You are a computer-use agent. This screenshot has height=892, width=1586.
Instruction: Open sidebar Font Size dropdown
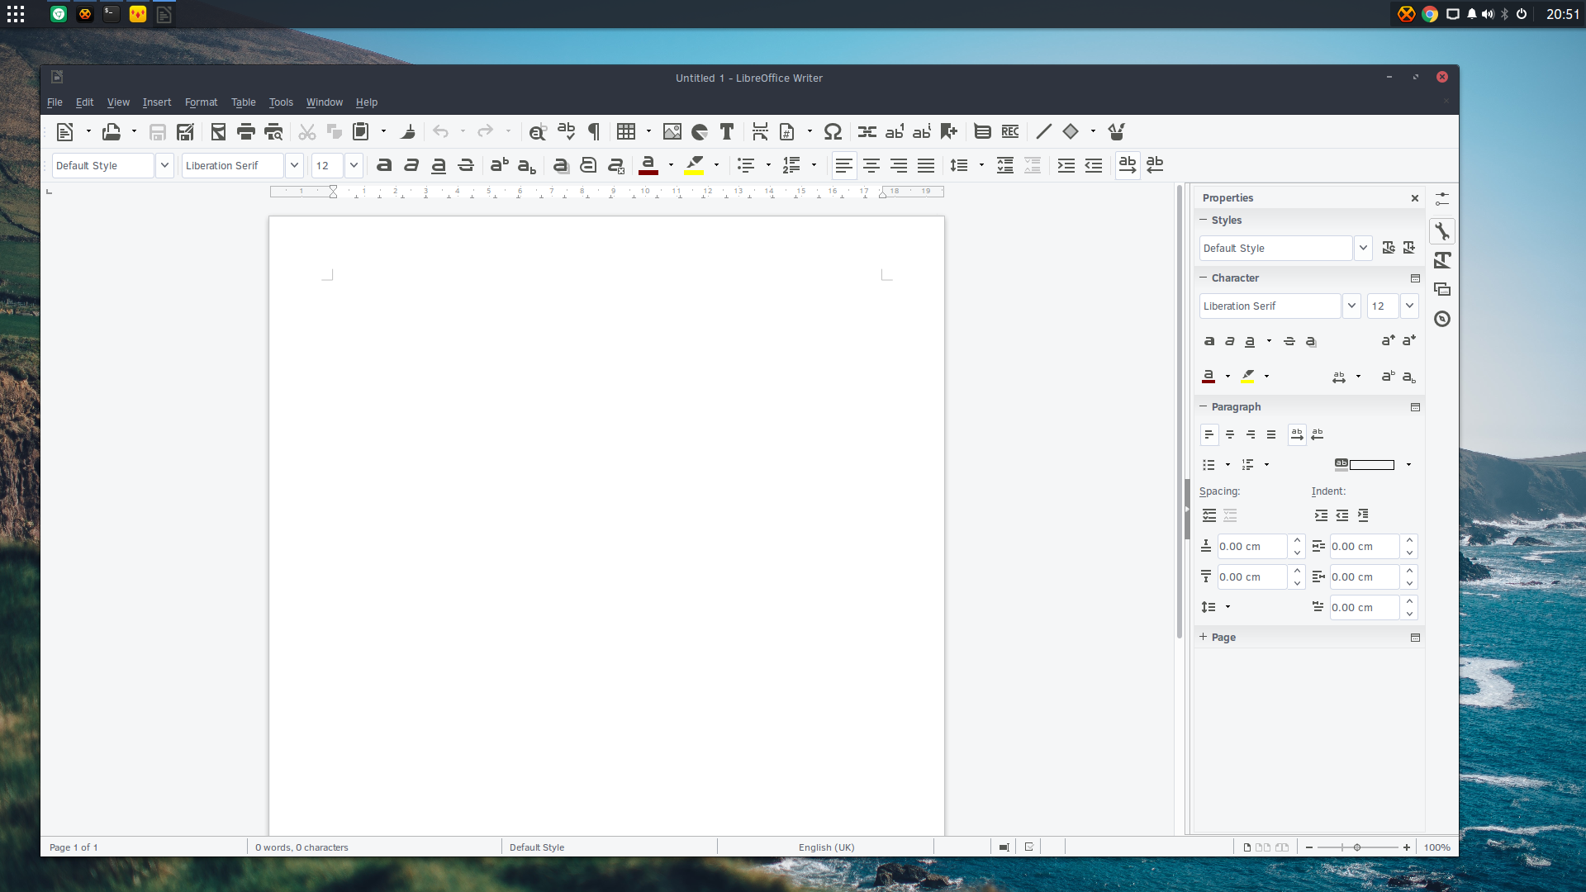click(1409, 306)
